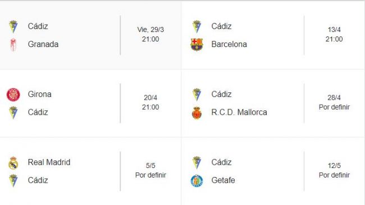Click the Granada club crest icon
This screenshot has height=205, width=365.
(13, 45)
